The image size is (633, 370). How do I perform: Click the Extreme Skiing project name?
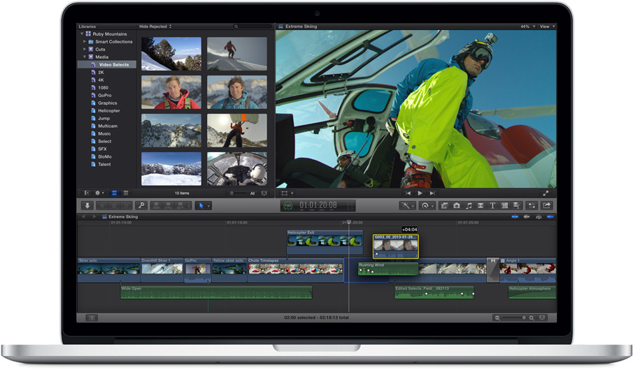(123, 217)
